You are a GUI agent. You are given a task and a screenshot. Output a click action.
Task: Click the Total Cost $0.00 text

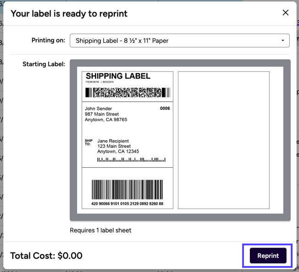click(x=46, y=256)
